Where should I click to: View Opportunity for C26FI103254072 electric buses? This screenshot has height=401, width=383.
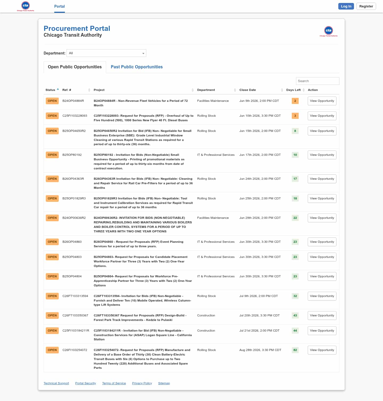[322, 350]
